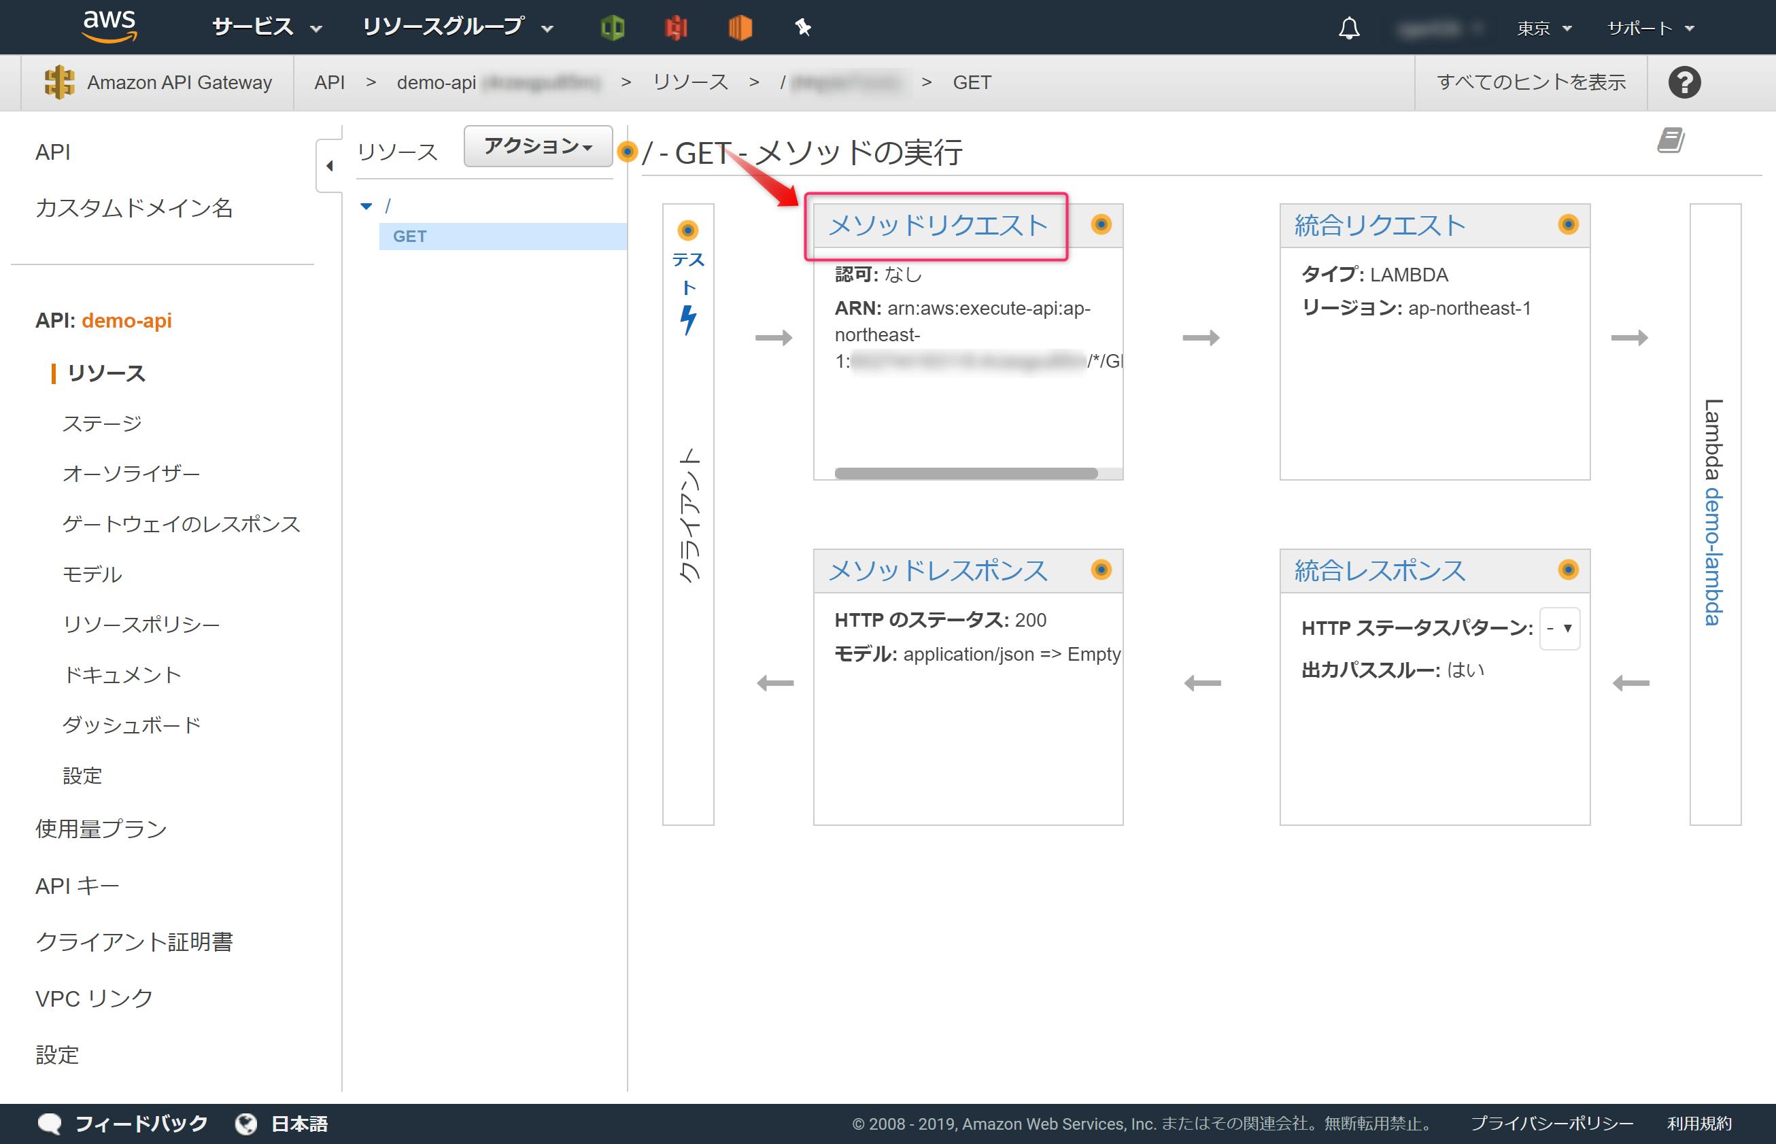Viewport: 1776px width, 1144px height.
Task: Open the documentation book icon
Action: click(1671, 139)
